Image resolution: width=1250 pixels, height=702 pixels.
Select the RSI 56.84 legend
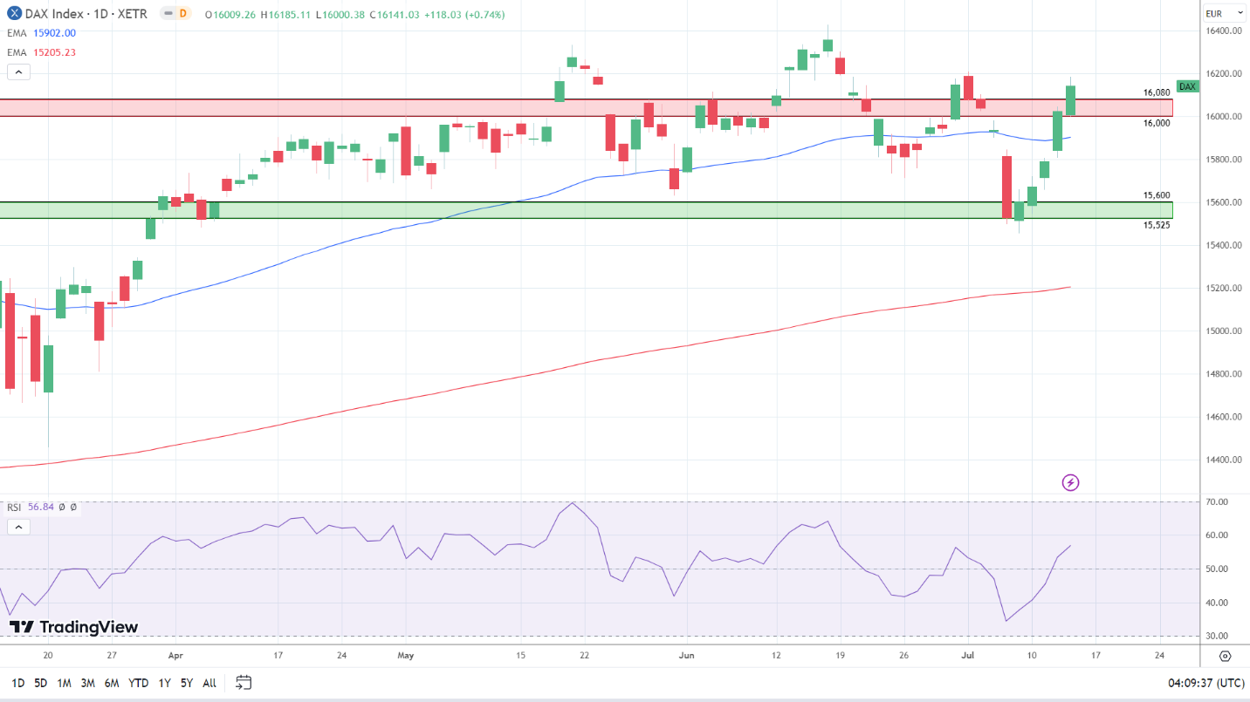(x=31, y=507)
